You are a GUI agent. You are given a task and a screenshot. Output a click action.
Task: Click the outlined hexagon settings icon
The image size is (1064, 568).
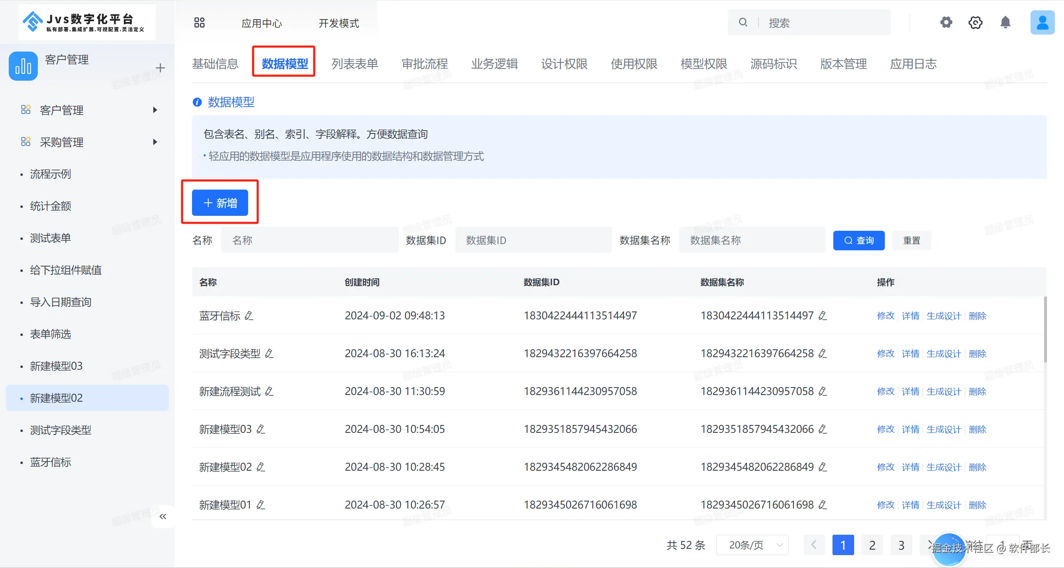point(975,22)
